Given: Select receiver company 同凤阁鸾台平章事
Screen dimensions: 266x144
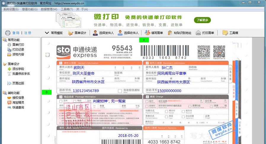Looking at the screenshot, I should (172, 73).
